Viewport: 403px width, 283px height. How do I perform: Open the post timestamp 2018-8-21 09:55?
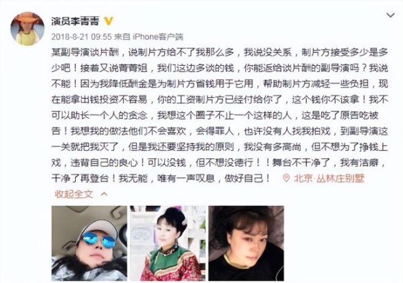81,37
